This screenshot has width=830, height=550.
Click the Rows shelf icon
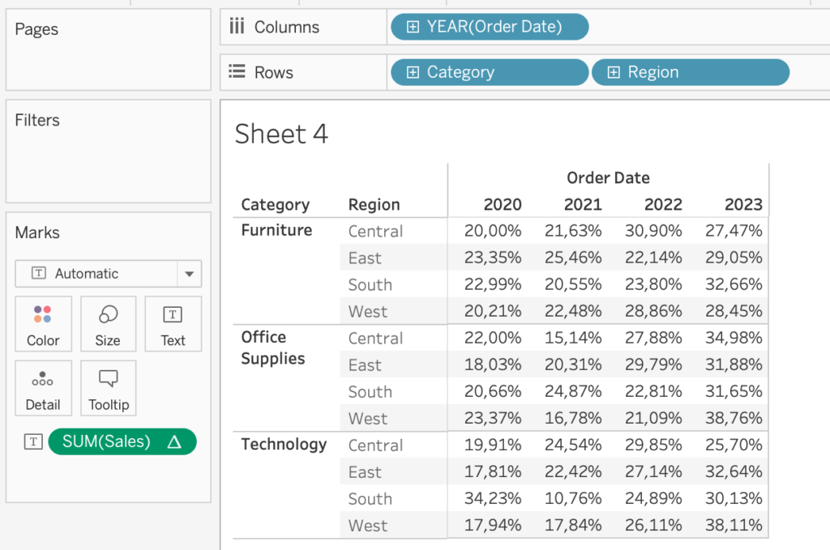(x=237, y=72)
